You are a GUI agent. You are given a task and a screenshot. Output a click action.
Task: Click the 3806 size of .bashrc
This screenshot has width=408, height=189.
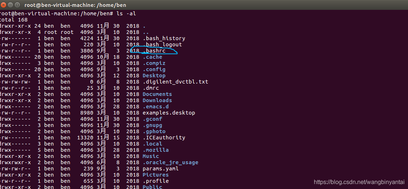pyautogui.click(x=86, y=51)
